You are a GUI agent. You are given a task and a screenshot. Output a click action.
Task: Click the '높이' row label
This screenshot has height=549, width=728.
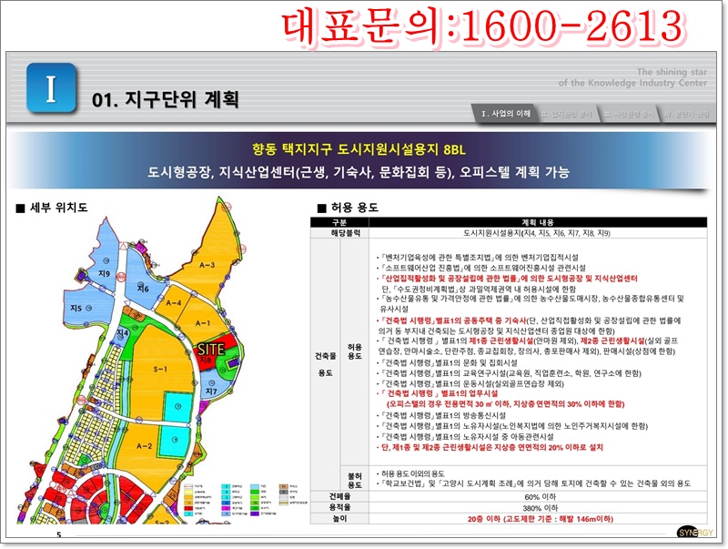pos(339,518)
